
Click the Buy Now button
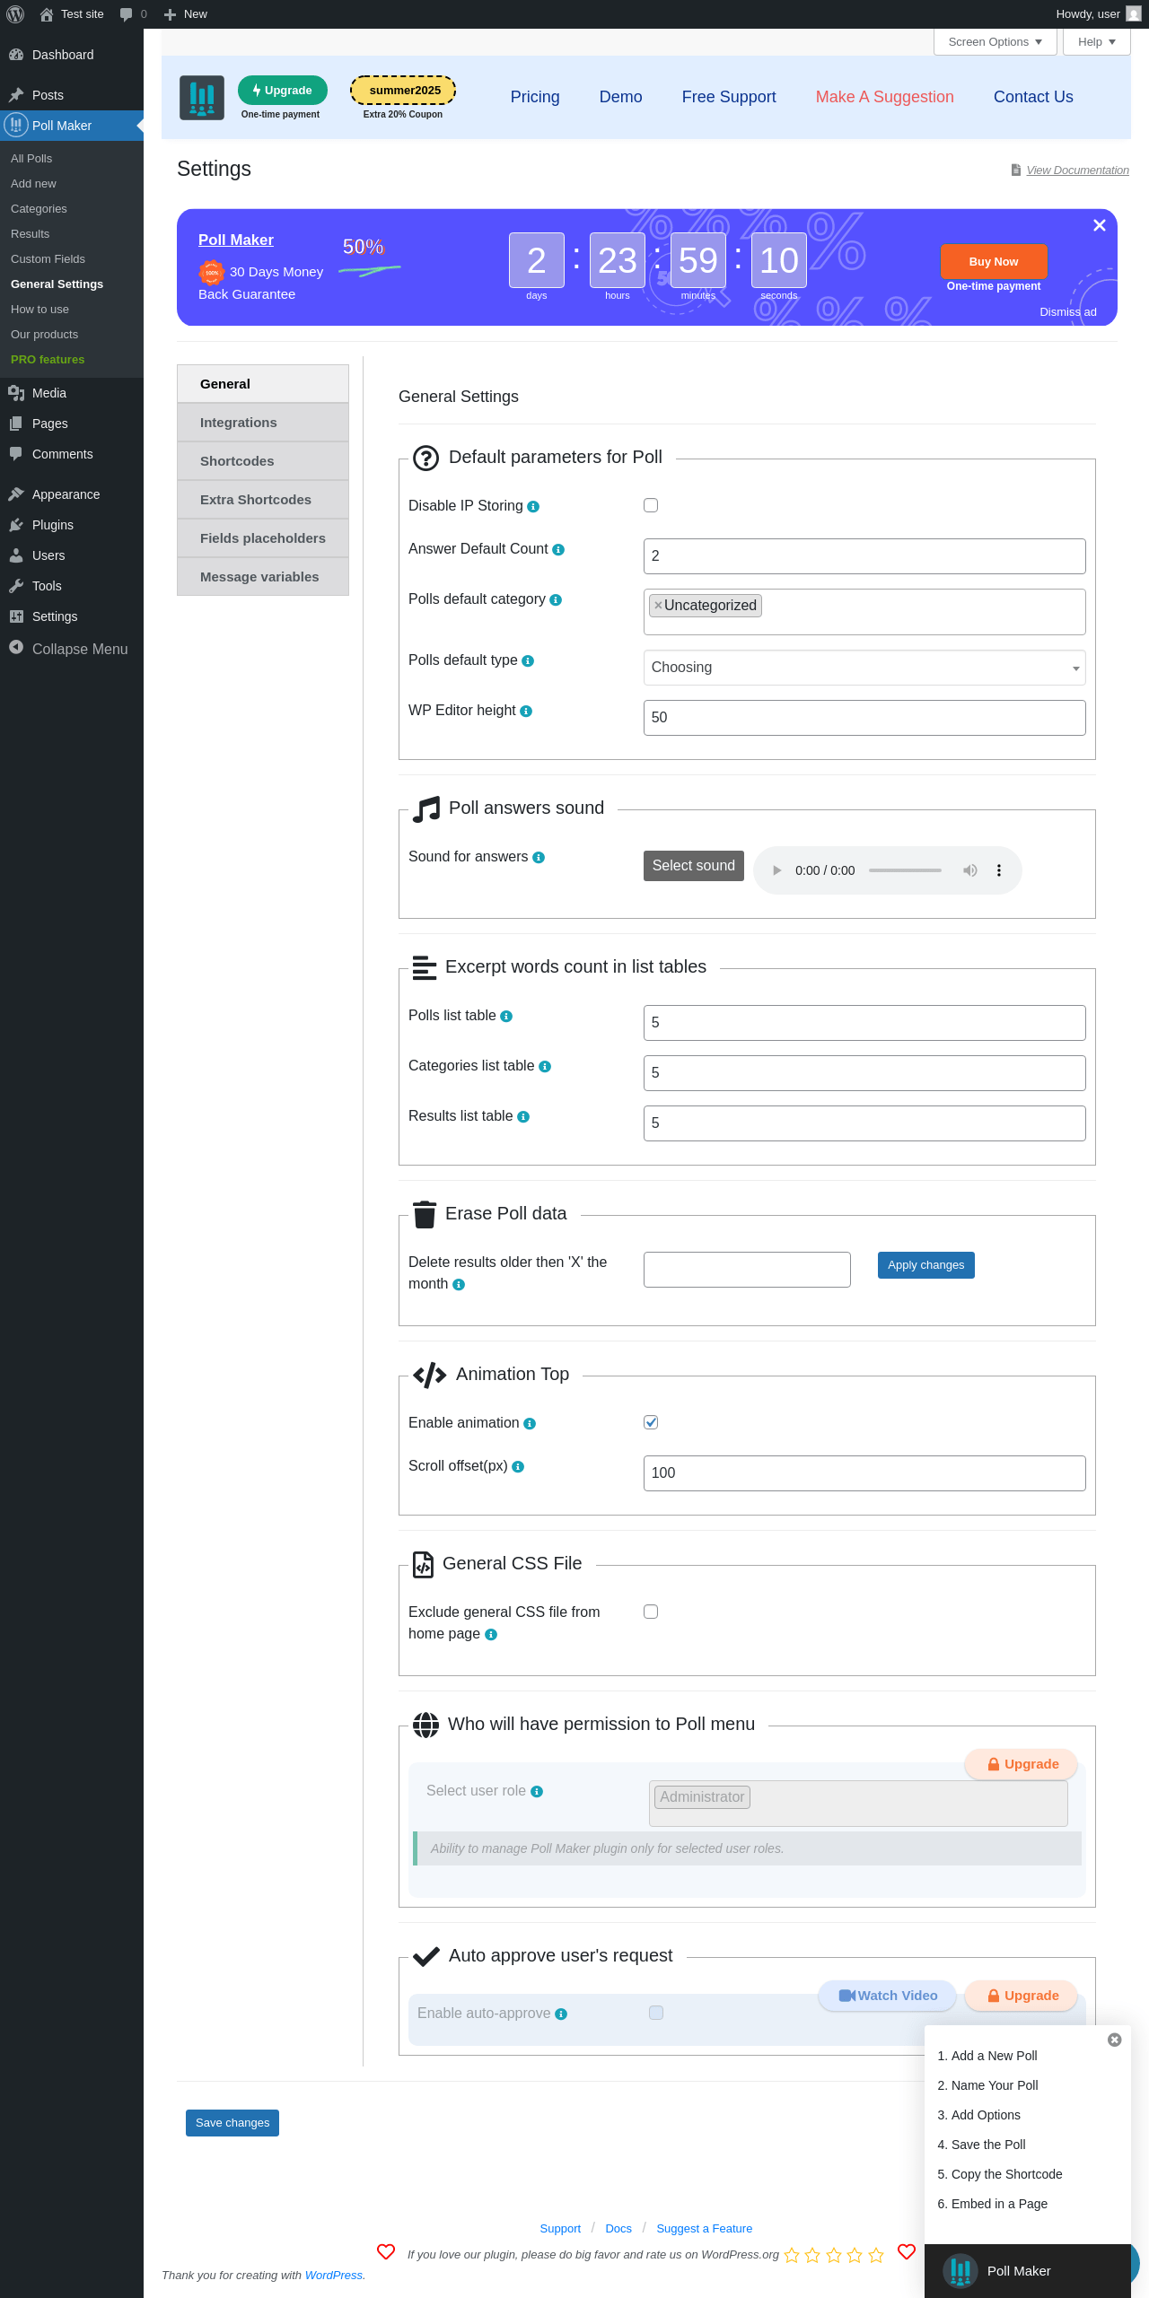[x=994, y=262]
